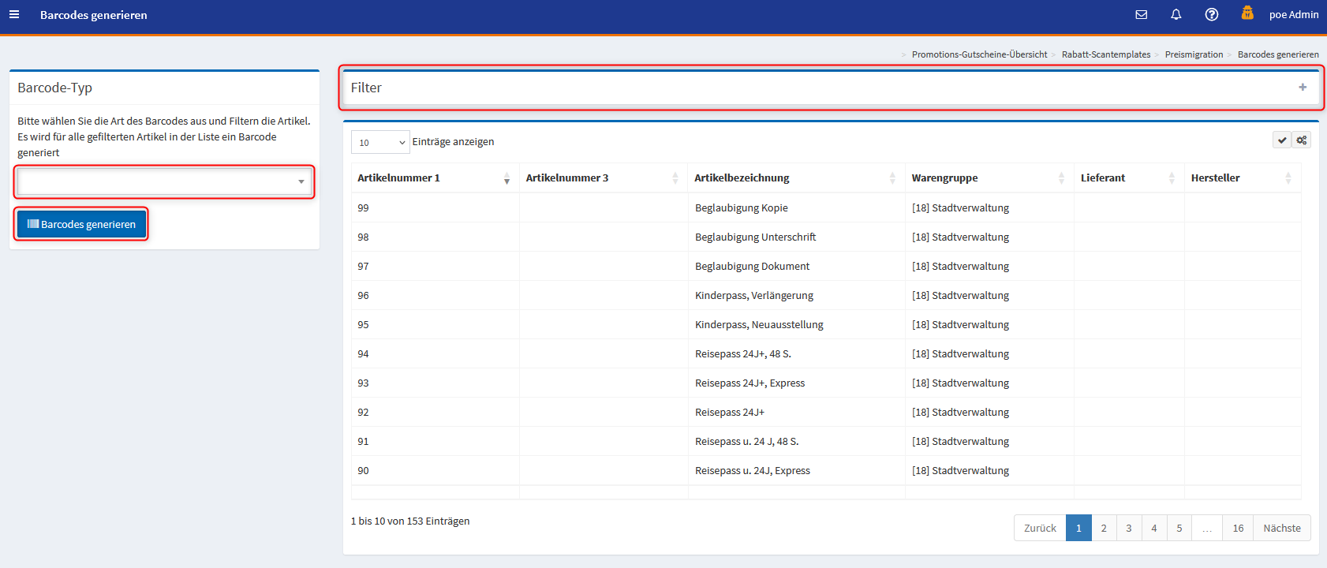Image resolution: width=1327 pixels, height=568 pixels.
Task: Click the checkmark select-all icon above table
Action: coord(1282,140)
